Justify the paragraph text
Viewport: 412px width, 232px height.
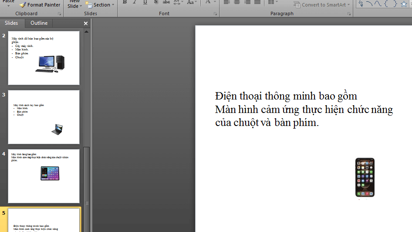pyautogui.click(x=257, y=2)
